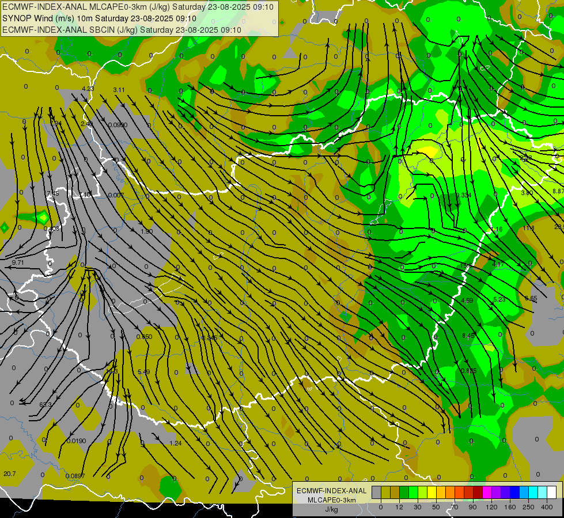Image resolution: width=564 pixels, height=518 pixels.
Task: Click the SBCIN title line at top
Action: click(122, 30)
